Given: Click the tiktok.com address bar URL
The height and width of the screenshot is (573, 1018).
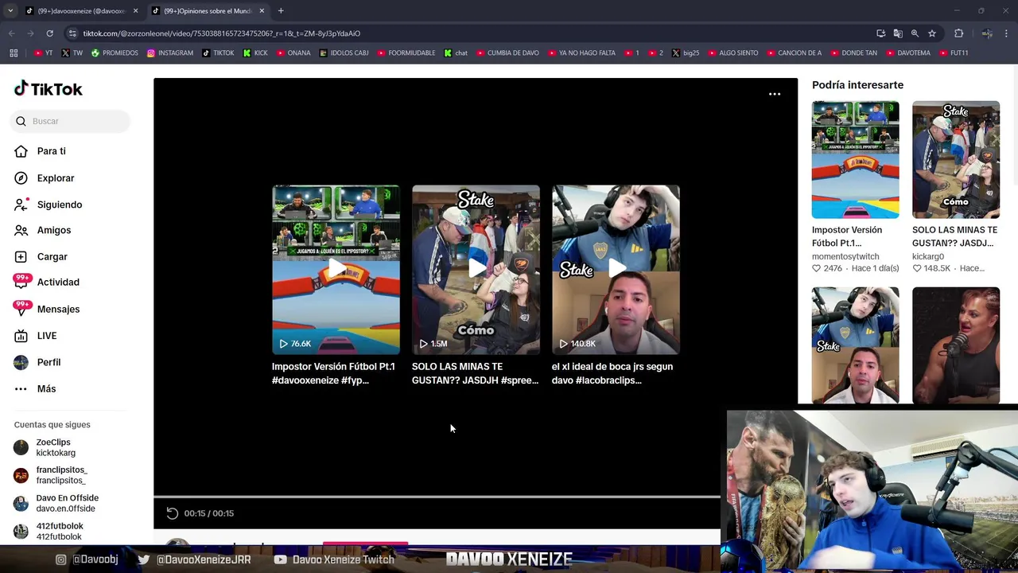Looking at the screenshot, I should pyautogui.click(x=222, y=33).
